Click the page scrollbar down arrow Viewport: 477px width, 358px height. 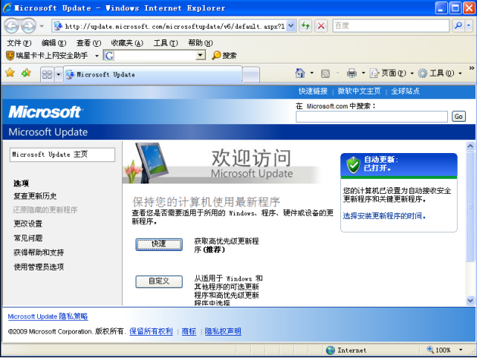pos(470,301)
